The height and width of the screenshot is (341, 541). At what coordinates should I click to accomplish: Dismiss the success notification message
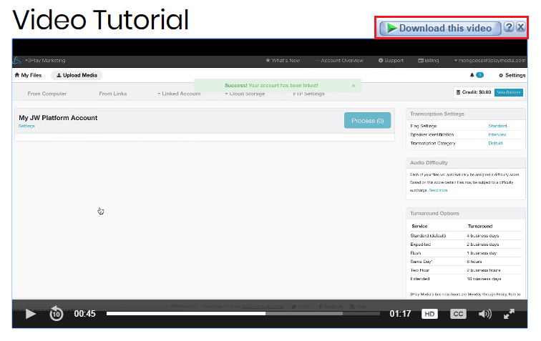coord(354,86)
